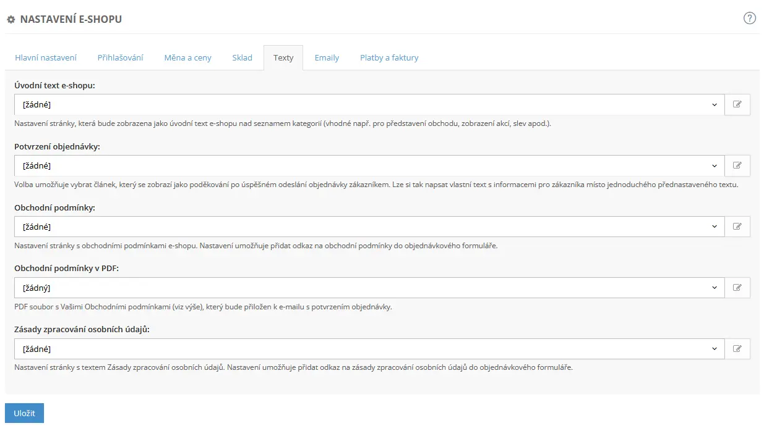The image size is (764, 439).
Task: Switch to the Hlavní nastavení tab
Action: (x=46, y=57)
